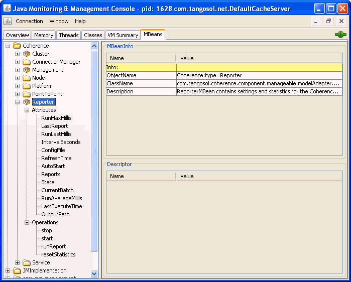Image resolution: width=351 pixels, height=282 pixels.
Task: Click the Java icon in the menu bar
Action: pyautogui.click(x=8, y=21)
